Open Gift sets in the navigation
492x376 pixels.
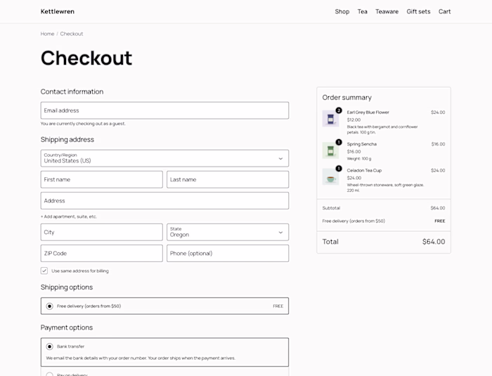pos(418,12)
